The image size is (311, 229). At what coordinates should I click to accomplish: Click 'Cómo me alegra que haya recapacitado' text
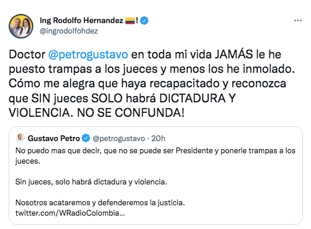(114, 83)
